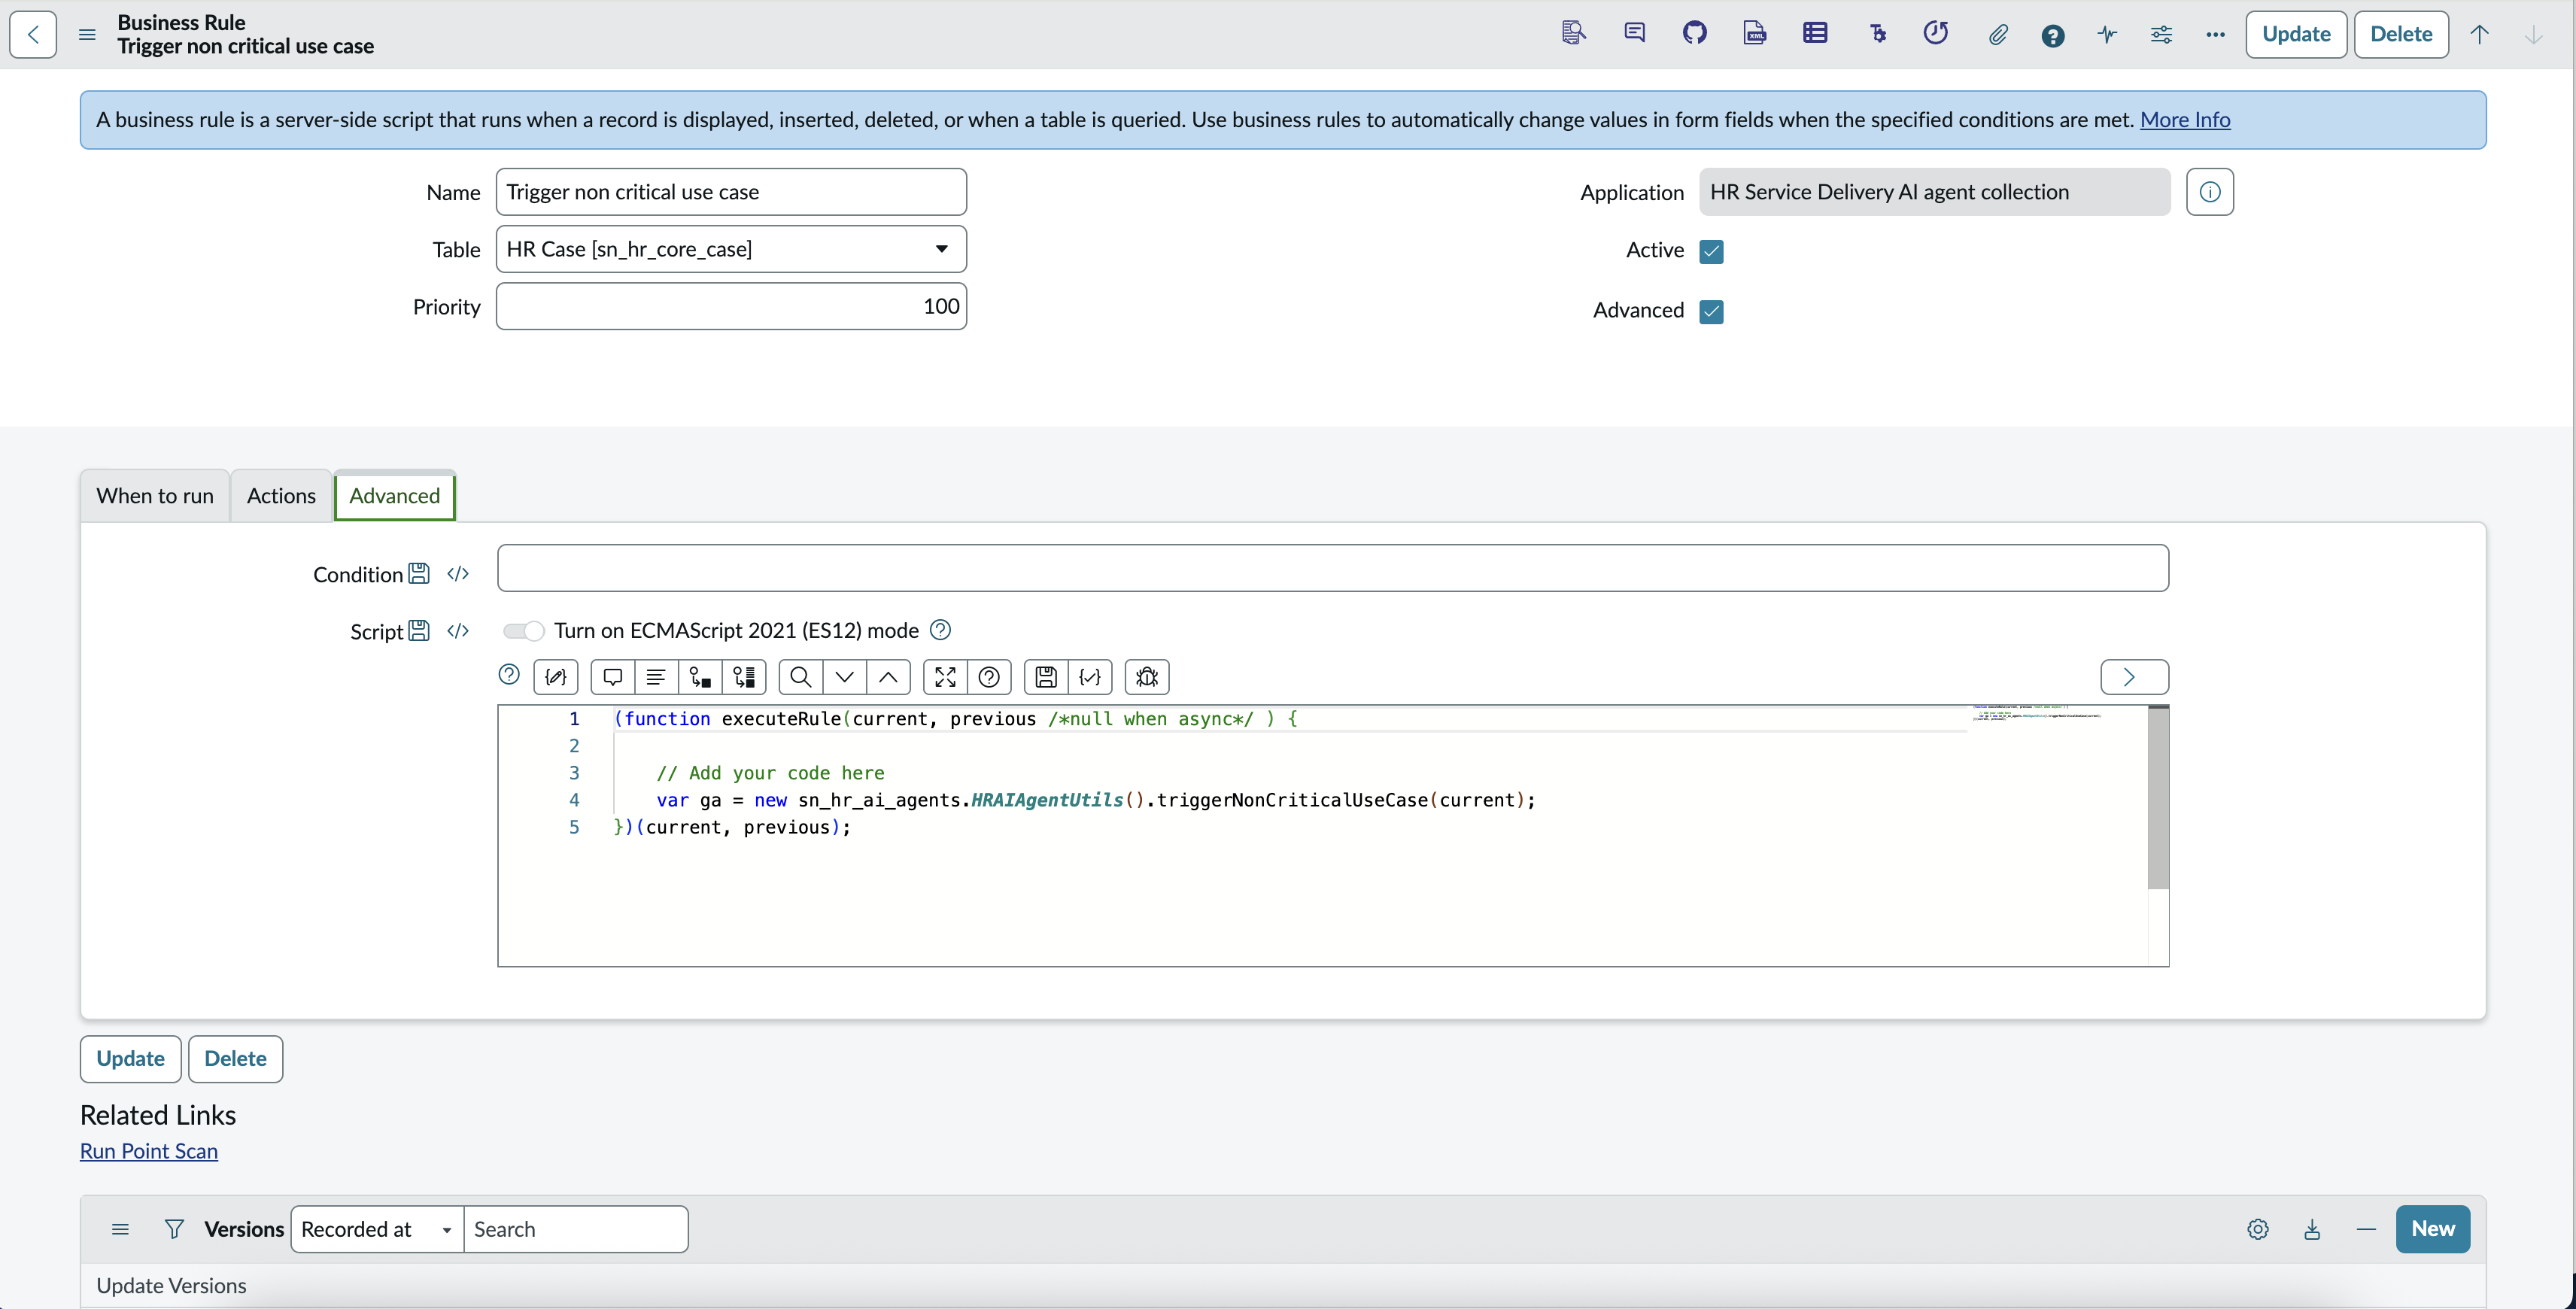Open the Recorded at search field dropdown
Screen dimensions: 2576x1309
click(x=377, y=1230)
